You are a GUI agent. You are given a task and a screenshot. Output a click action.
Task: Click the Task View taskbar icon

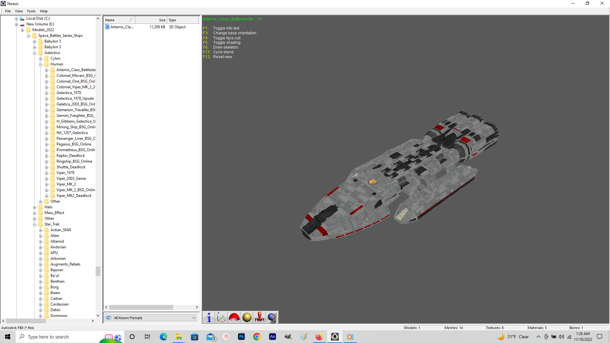pyautogui.click(x=147, y=337)
